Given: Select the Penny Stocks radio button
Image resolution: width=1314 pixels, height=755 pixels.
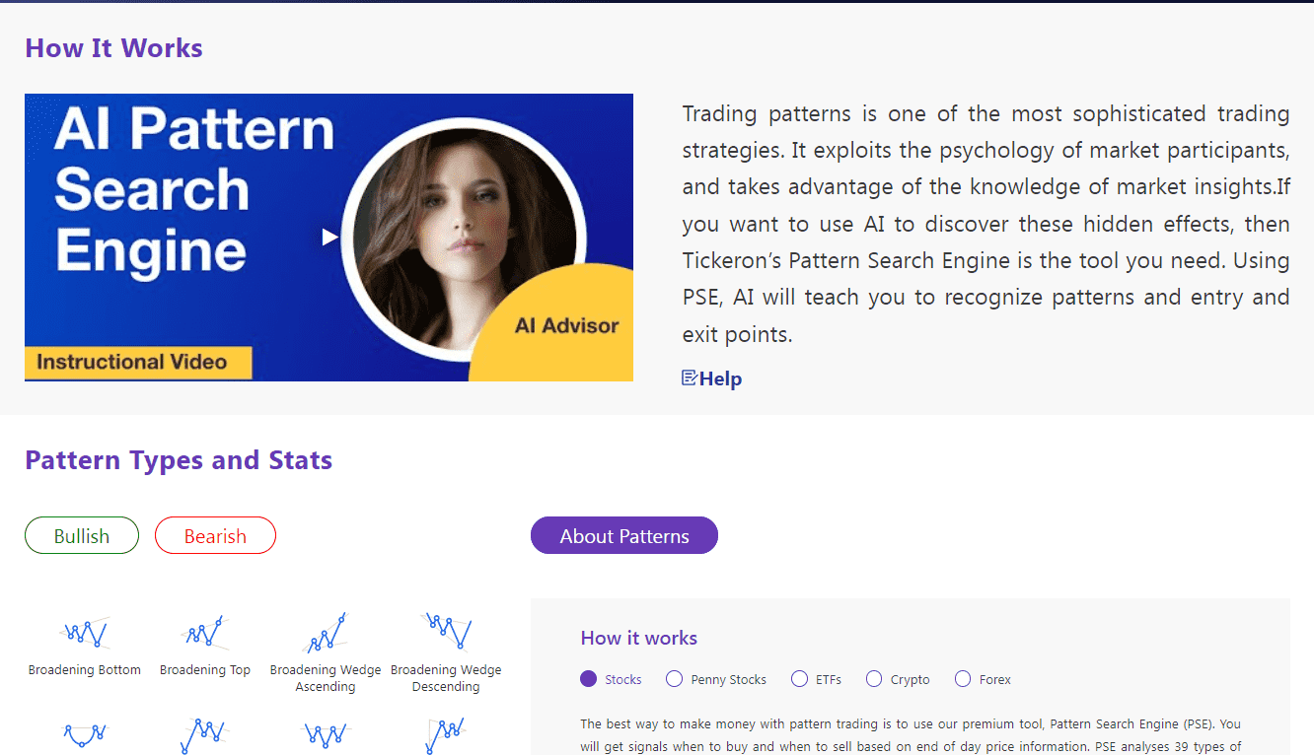Looking at the screenshot, I should 675,679.
